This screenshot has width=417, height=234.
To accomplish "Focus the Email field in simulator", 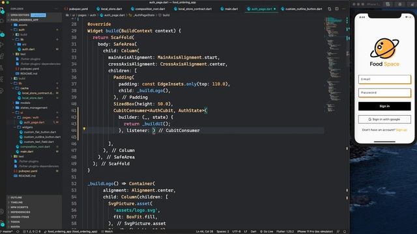I will [x=384, y=79].
